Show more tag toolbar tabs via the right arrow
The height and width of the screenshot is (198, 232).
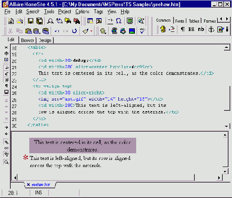click(x=227, y=19)
